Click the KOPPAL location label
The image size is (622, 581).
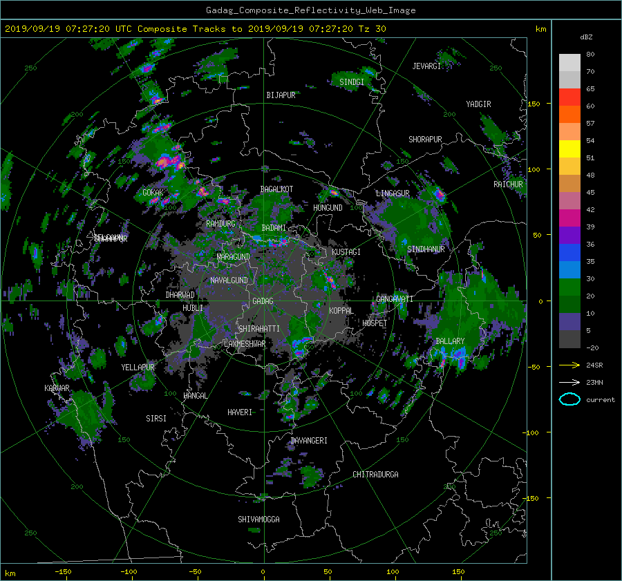tap(341, 310)
